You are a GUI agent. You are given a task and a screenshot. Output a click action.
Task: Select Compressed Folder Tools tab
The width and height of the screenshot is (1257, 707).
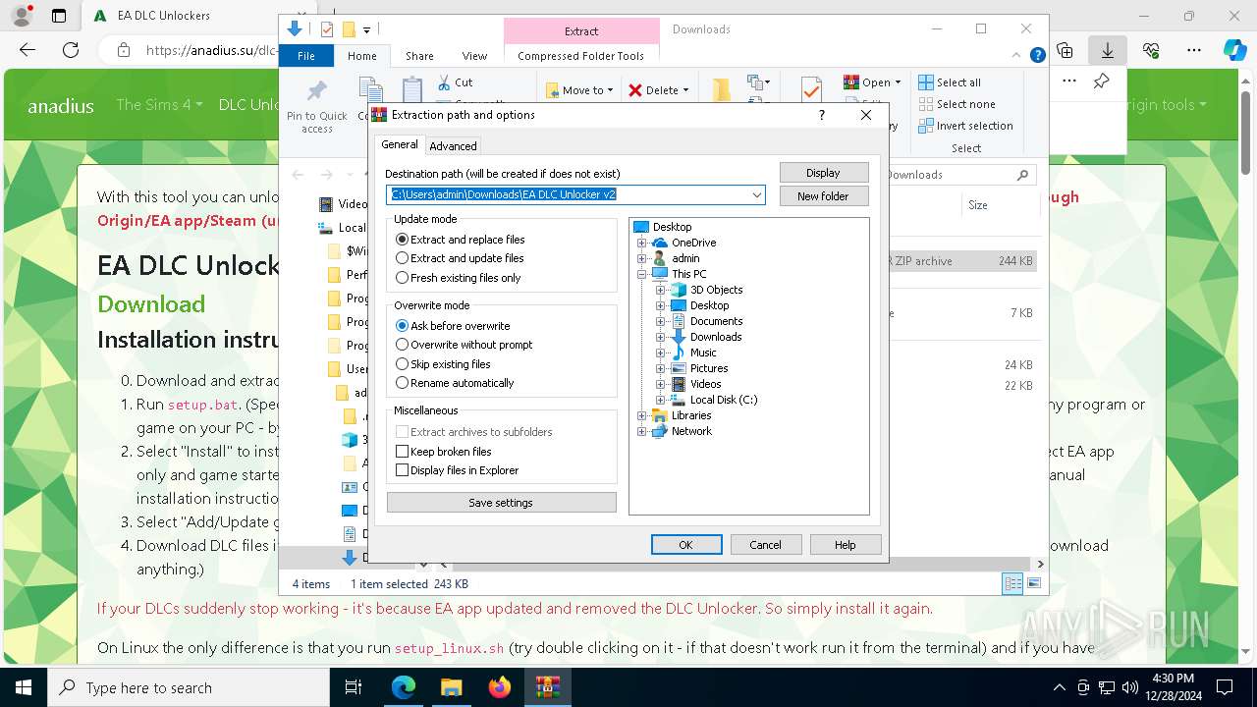point(581,56)
